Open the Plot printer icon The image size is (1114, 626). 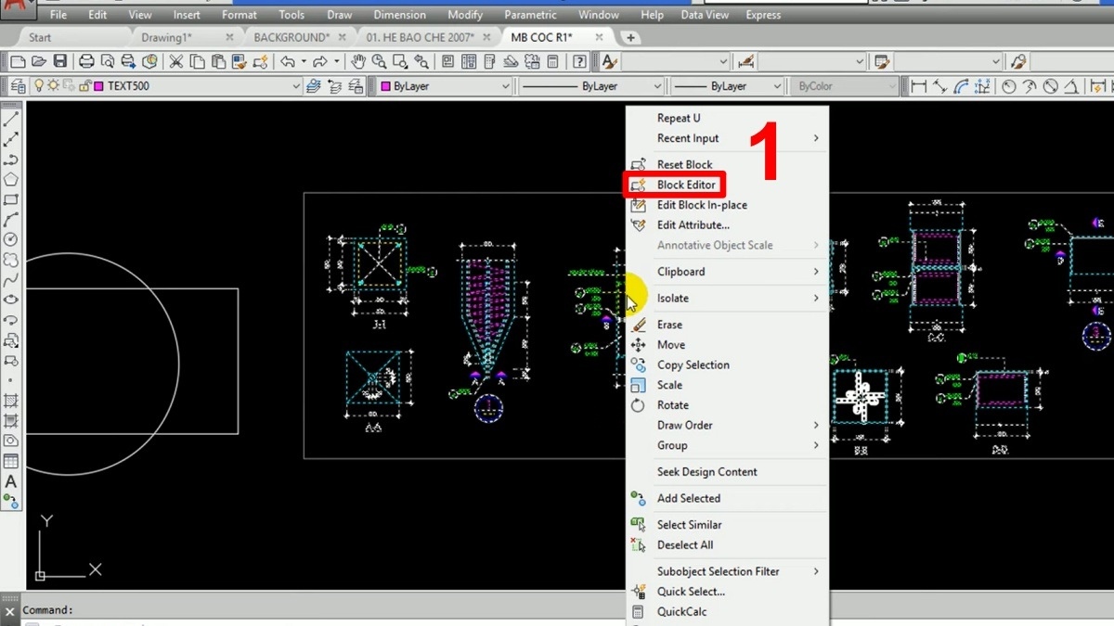pos(86,62)
